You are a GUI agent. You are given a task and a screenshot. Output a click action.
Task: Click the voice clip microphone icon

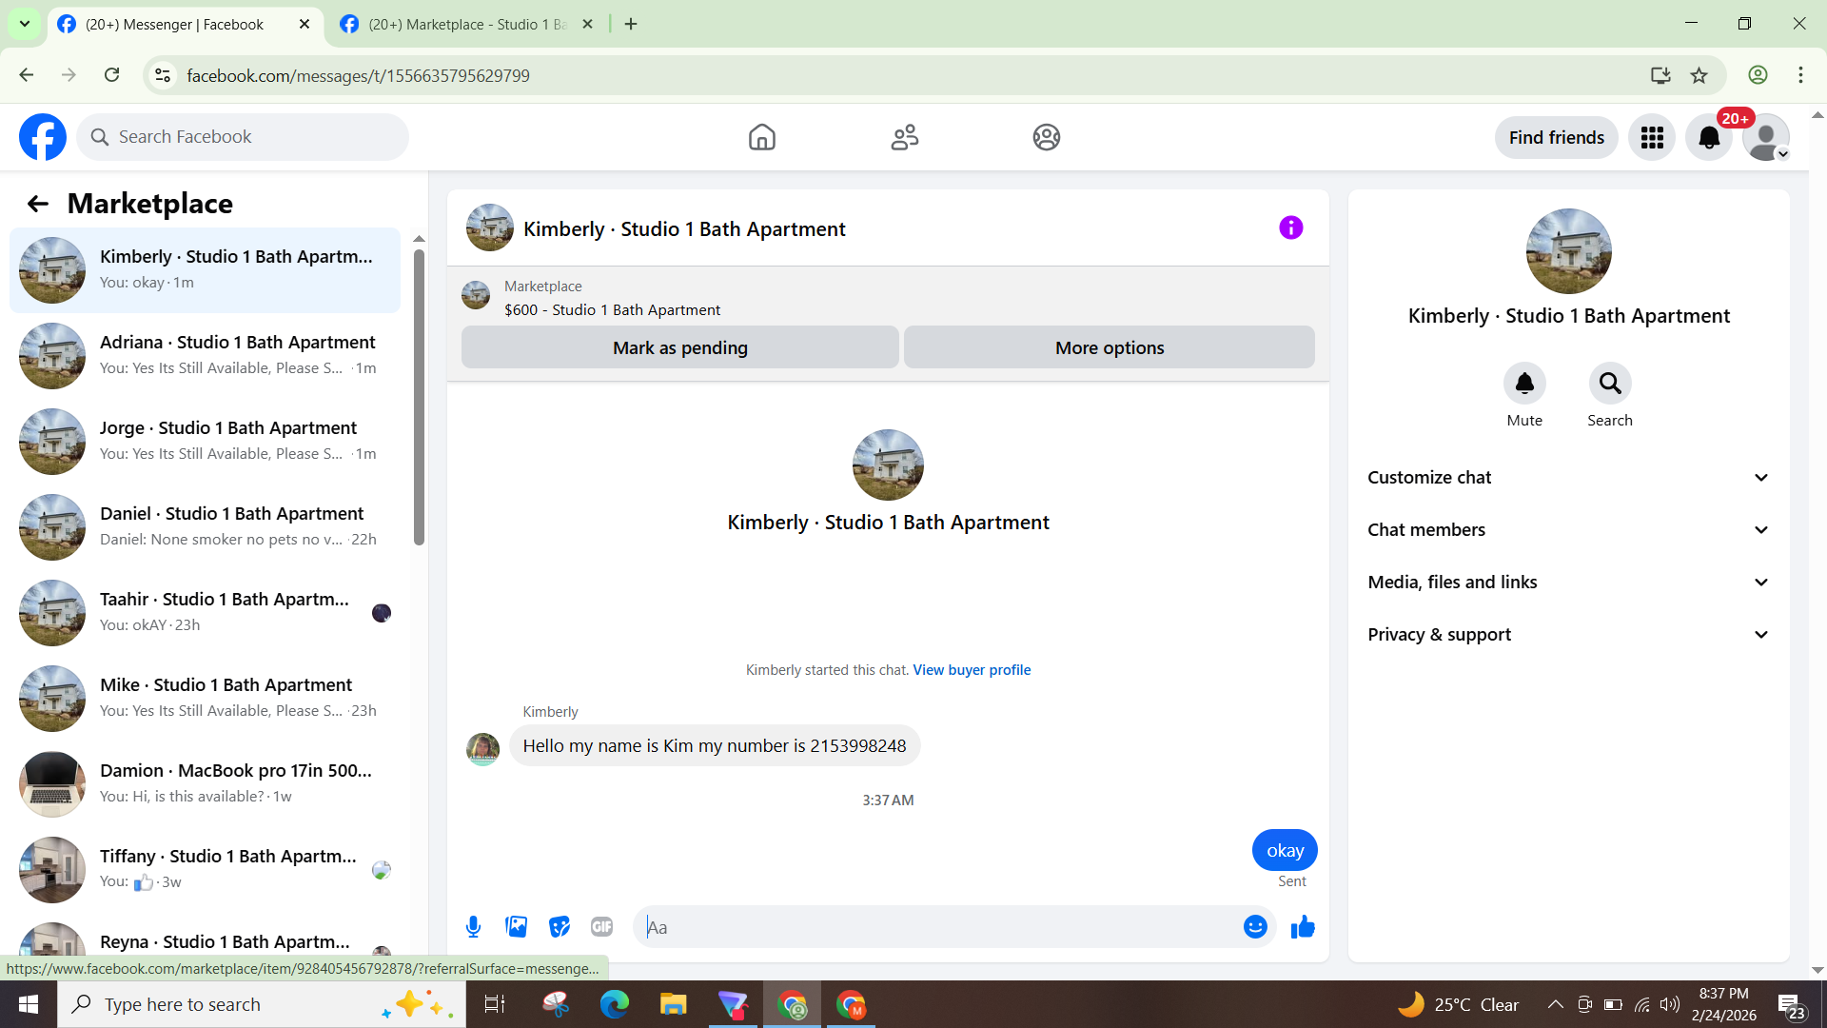click(473, 926)
